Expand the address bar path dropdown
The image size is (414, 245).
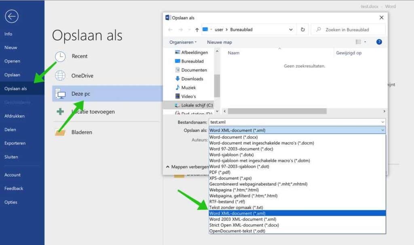(291, 29)
